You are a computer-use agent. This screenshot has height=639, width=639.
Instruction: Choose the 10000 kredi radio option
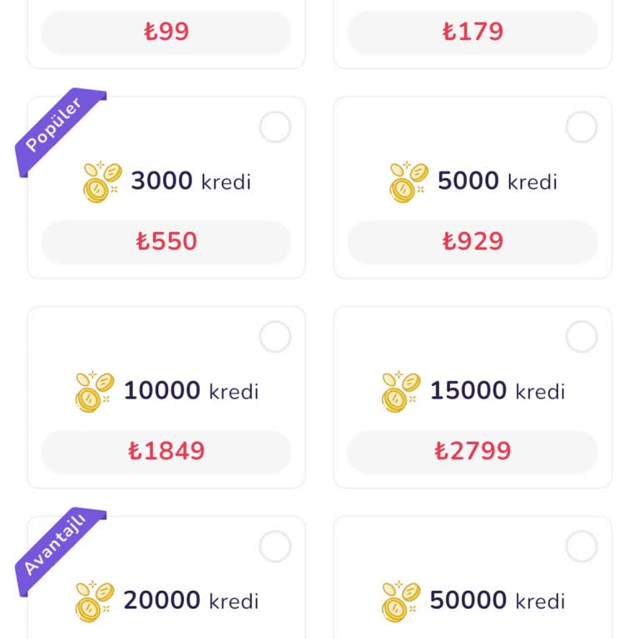pos(275,338)
